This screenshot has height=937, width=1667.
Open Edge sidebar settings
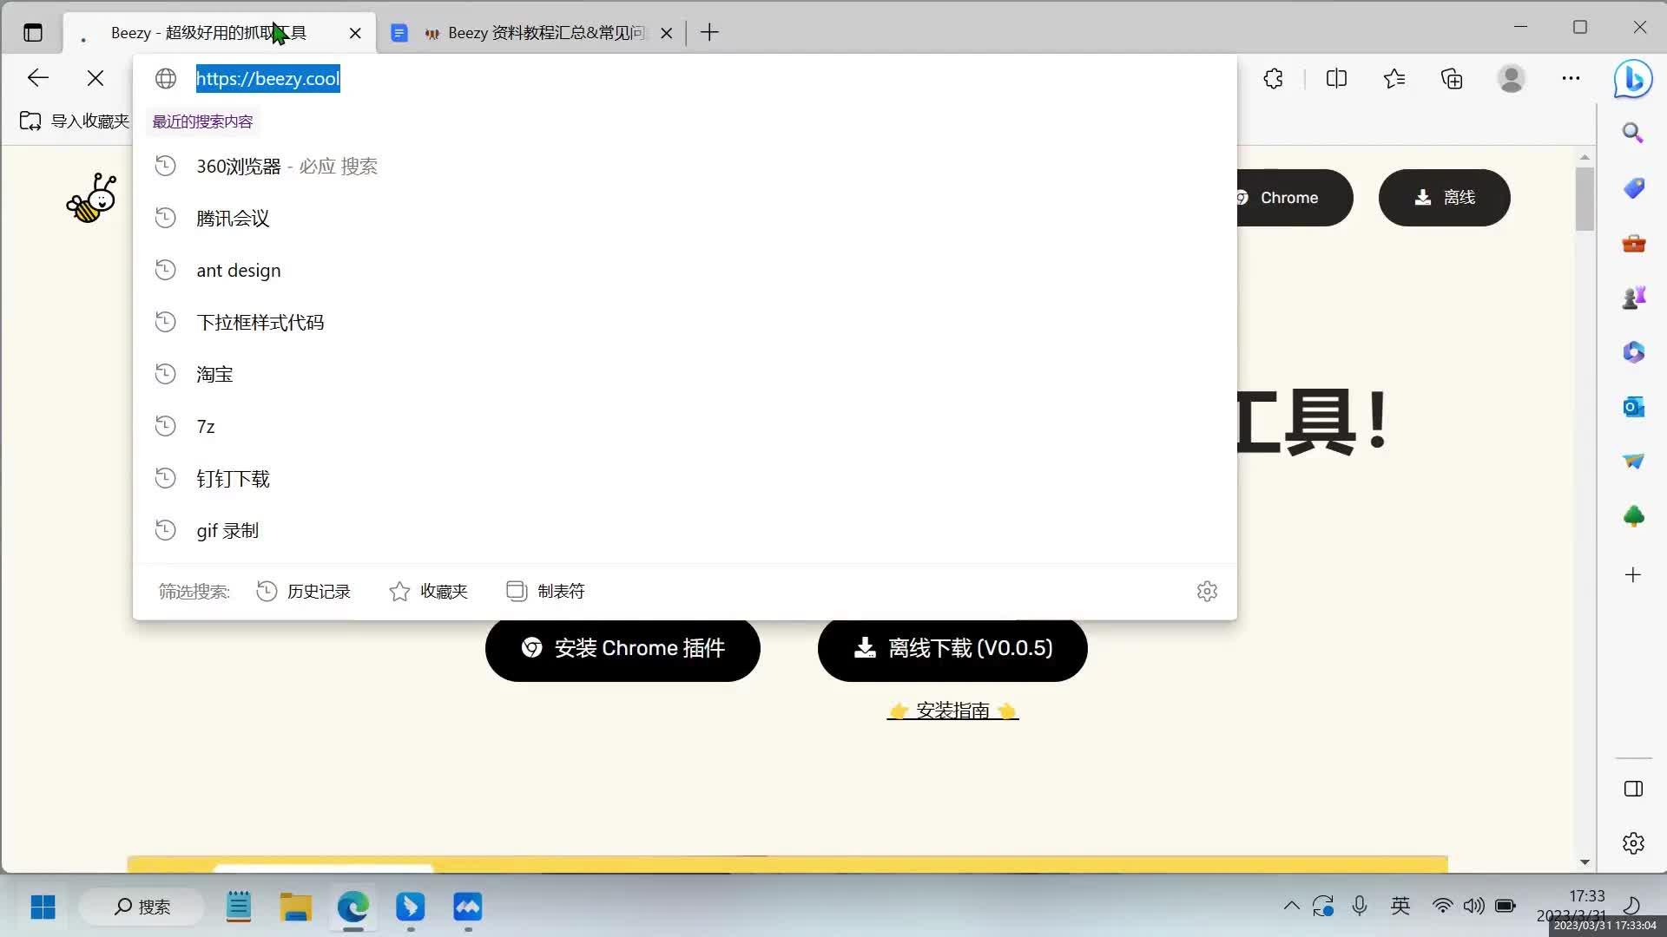click(1633, 842)
